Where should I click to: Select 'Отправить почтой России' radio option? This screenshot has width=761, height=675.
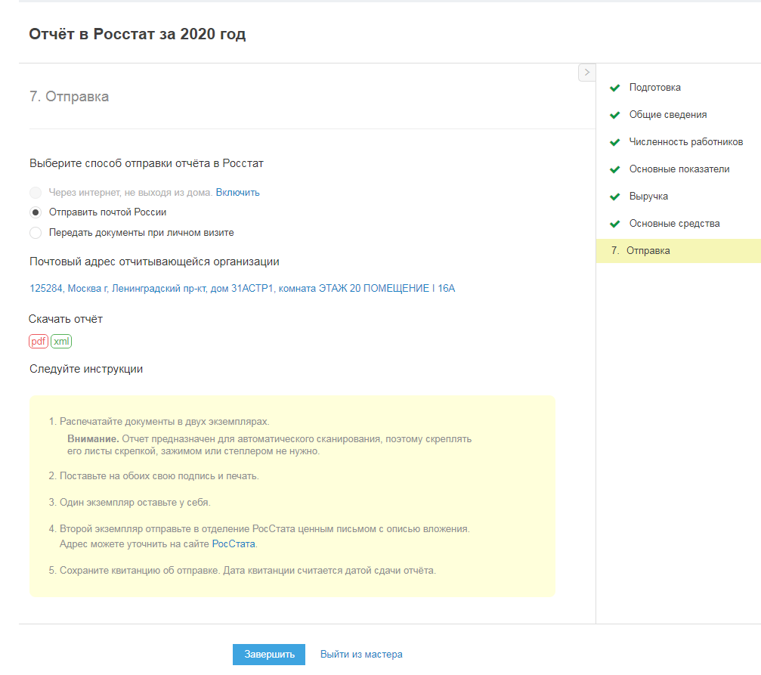tap(36, 212)
